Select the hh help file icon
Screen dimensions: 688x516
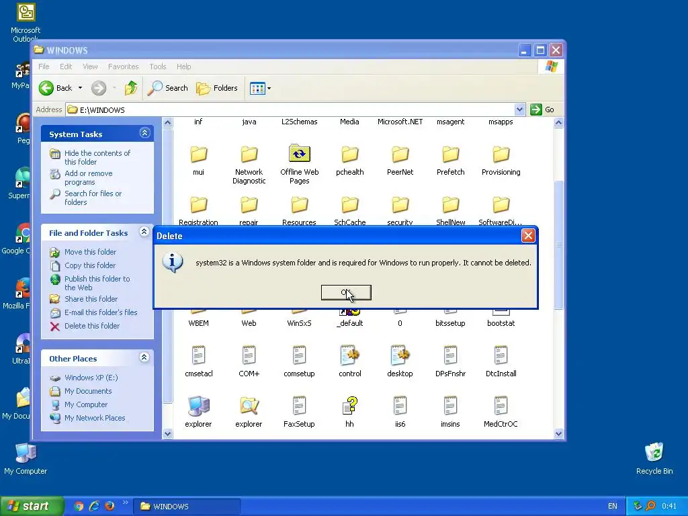coord(349,406)
